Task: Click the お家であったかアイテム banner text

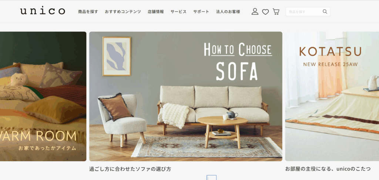Action: (x=47, y=148)
